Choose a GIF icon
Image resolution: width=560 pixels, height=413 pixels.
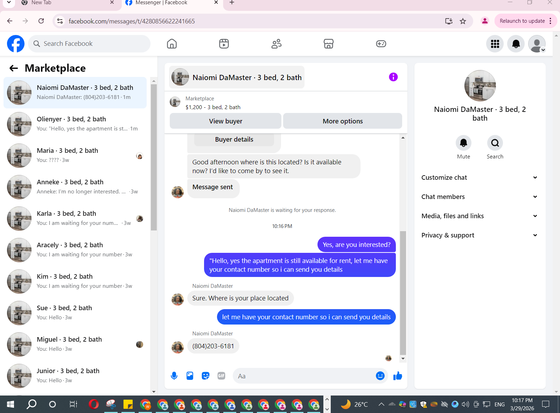coord(221,376)
